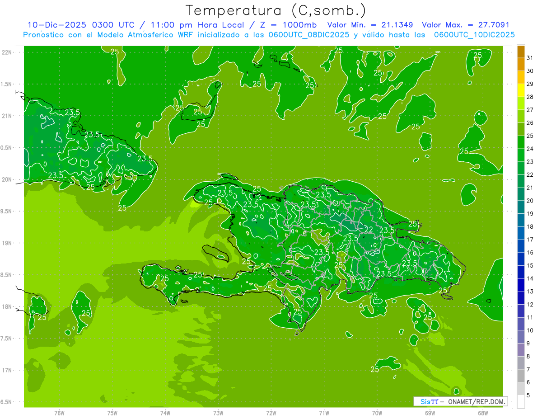Click the "SisTT – ONAMET/REP.DOM." credit label
Screen dimensions: 542x419
(460, 401)
